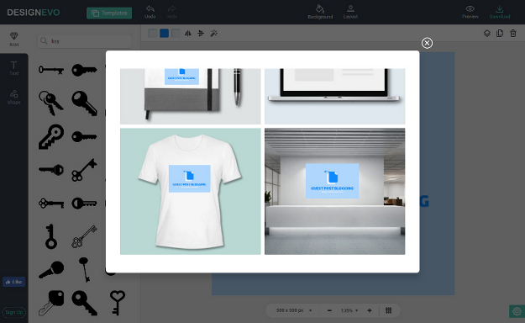The image size is (525, 323).
Task: Close the mockup preview popup
Action: pyautogui.click(x=427, y=43)
